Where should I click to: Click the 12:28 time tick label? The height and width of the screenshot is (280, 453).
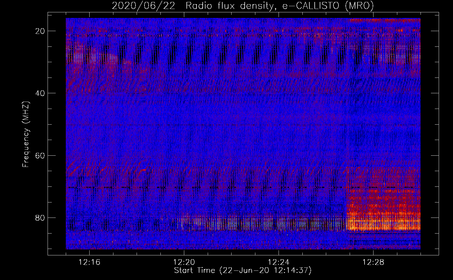[373, 262]
